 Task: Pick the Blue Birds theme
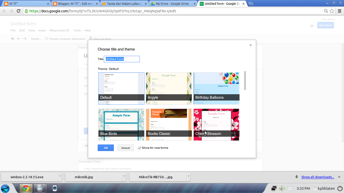[x=121, y=125]
